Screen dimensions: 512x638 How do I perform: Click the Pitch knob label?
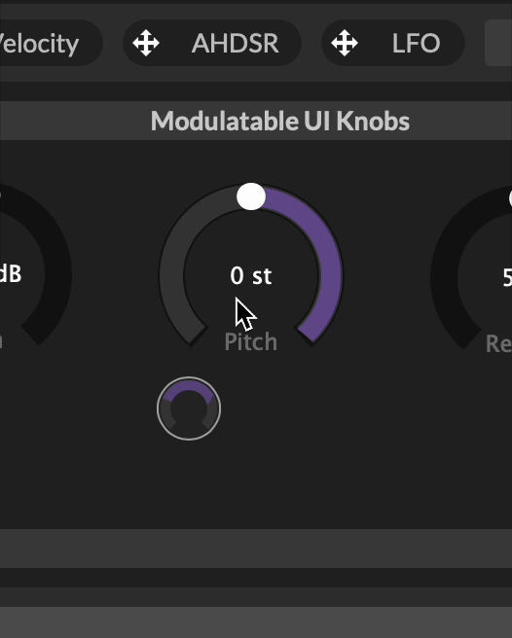(x=250, y=341)
